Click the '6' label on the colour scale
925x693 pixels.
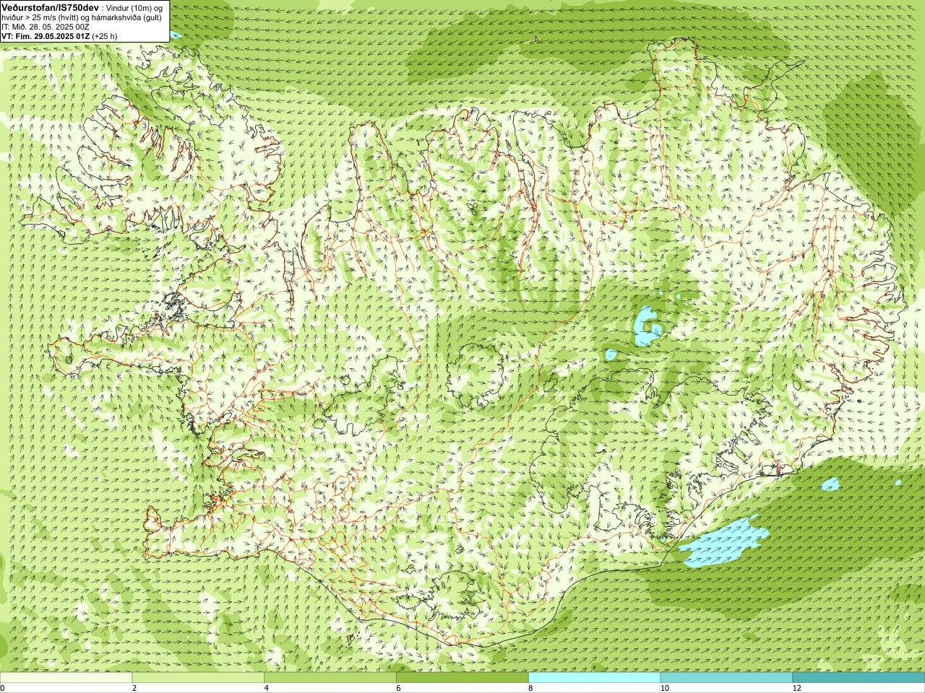398,688
